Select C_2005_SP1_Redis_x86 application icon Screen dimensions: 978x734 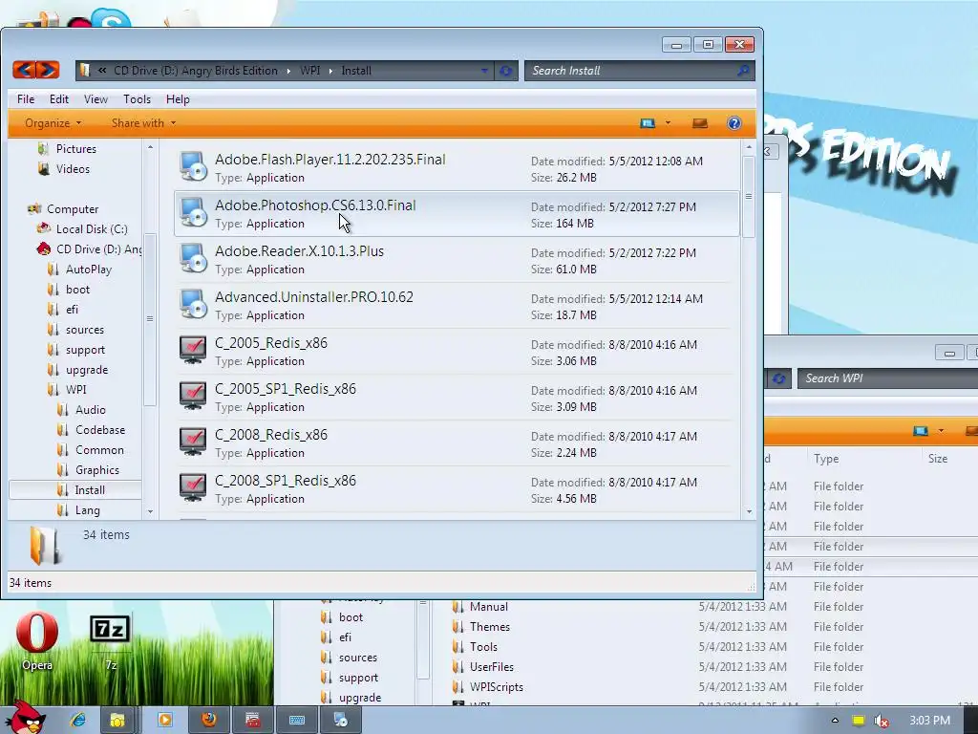[x=193, y=396]
